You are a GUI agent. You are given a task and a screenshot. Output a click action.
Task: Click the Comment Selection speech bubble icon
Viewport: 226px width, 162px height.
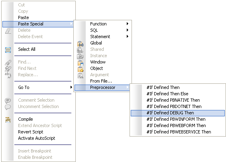tap(8, 100)
